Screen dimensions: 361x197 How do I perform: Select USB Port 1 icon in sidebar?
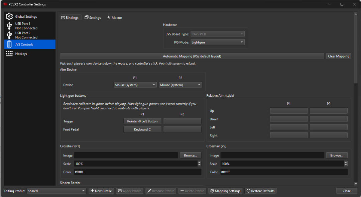point(9,26)
